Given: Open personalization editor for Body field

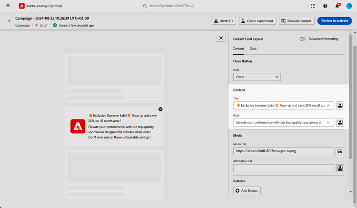Looking at the screenshot, I should tap(340, 122).
